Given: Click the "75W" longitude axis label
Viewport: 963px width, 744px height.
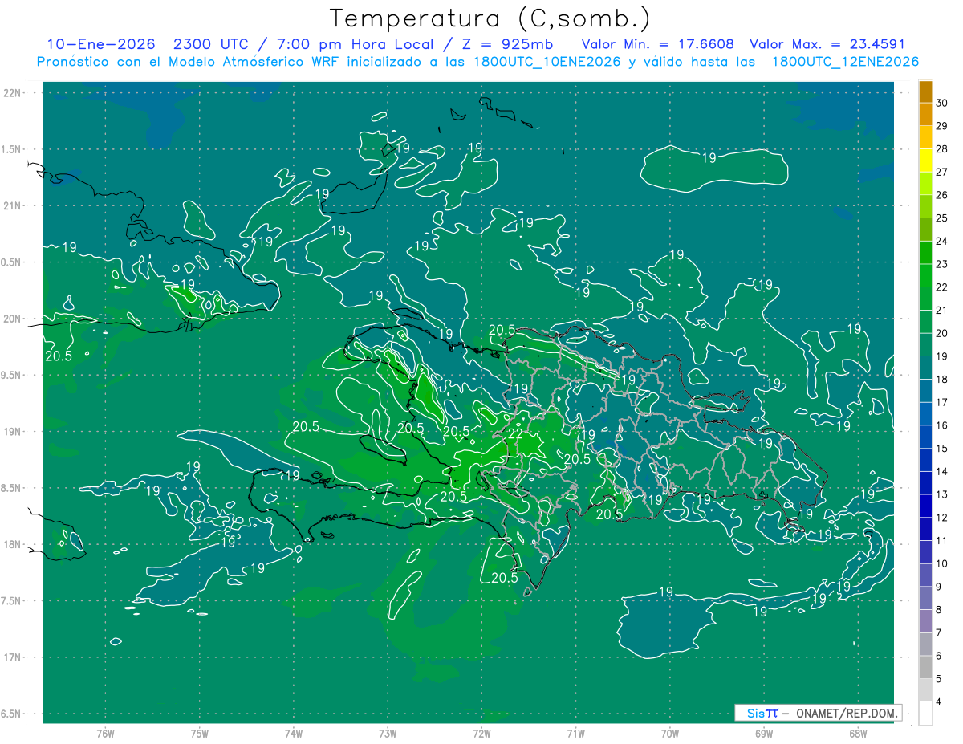Looking at the screenshot, I should coord(199,733).
